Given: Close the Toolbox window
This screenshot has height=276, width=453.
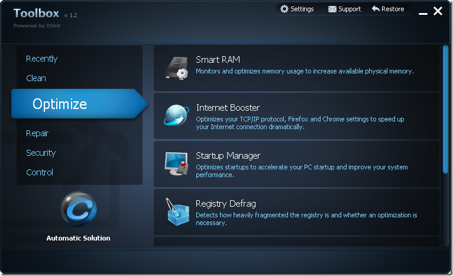Looking at the screenshot, I should coord(438,11).
